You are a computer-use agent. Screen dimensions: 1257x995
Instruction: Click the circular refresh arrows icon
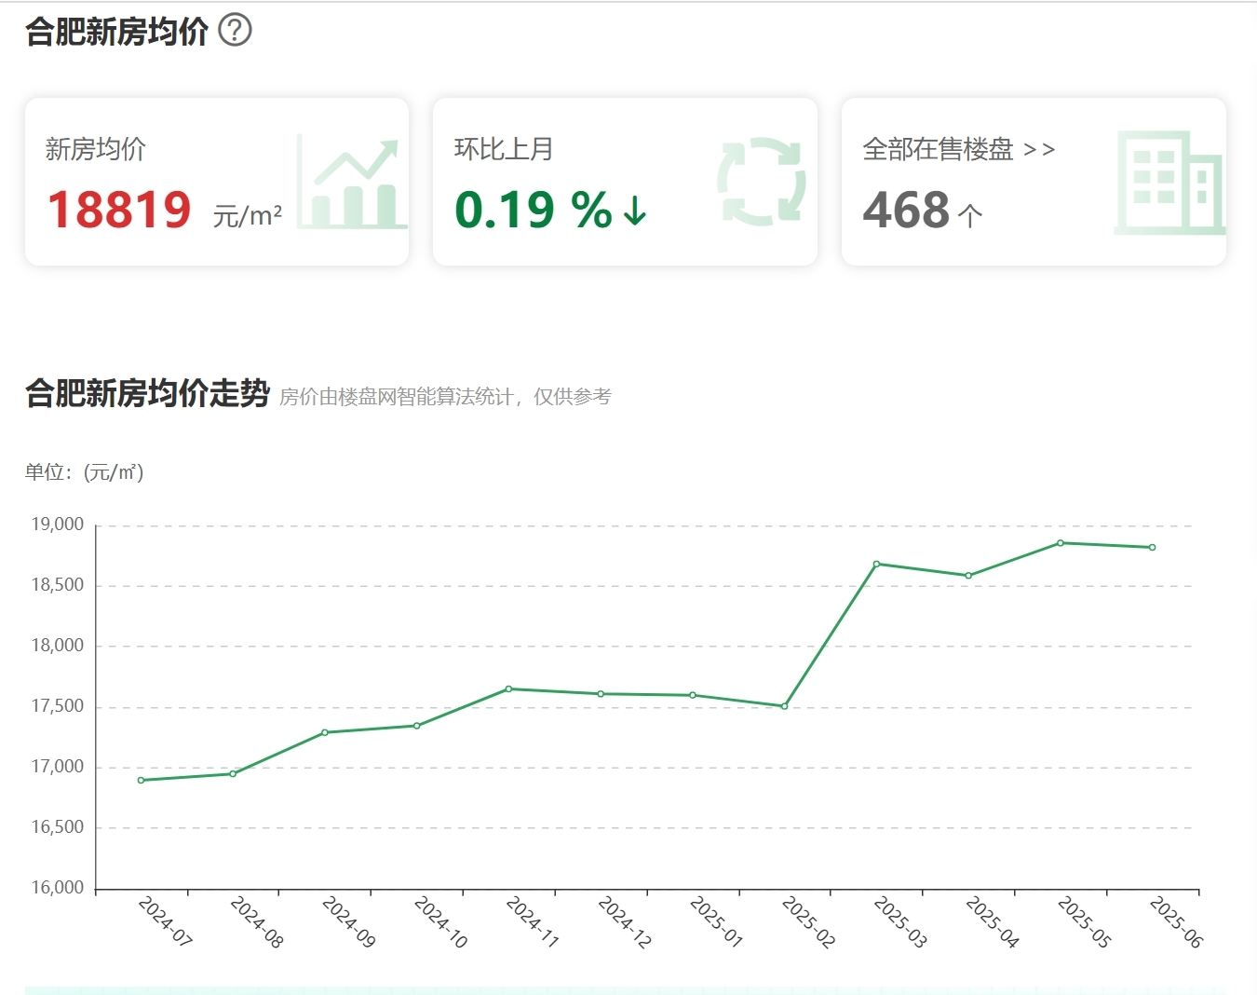761,182
